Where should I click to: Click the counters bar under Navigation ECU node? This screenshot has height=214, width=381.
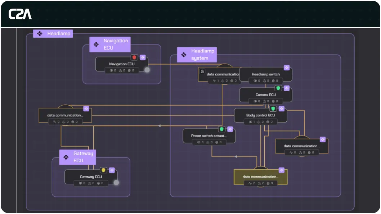pos(122,70)
